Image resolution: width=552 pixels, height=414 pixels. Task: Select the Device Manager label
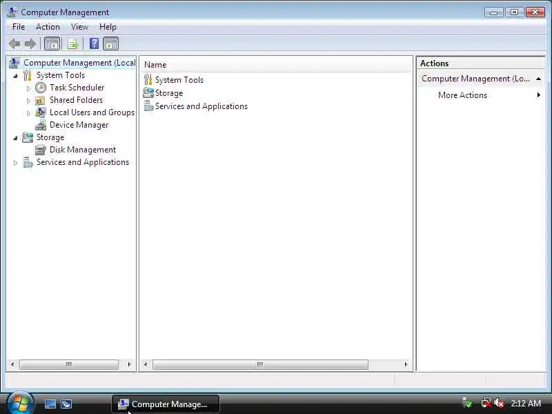point(79,125)
